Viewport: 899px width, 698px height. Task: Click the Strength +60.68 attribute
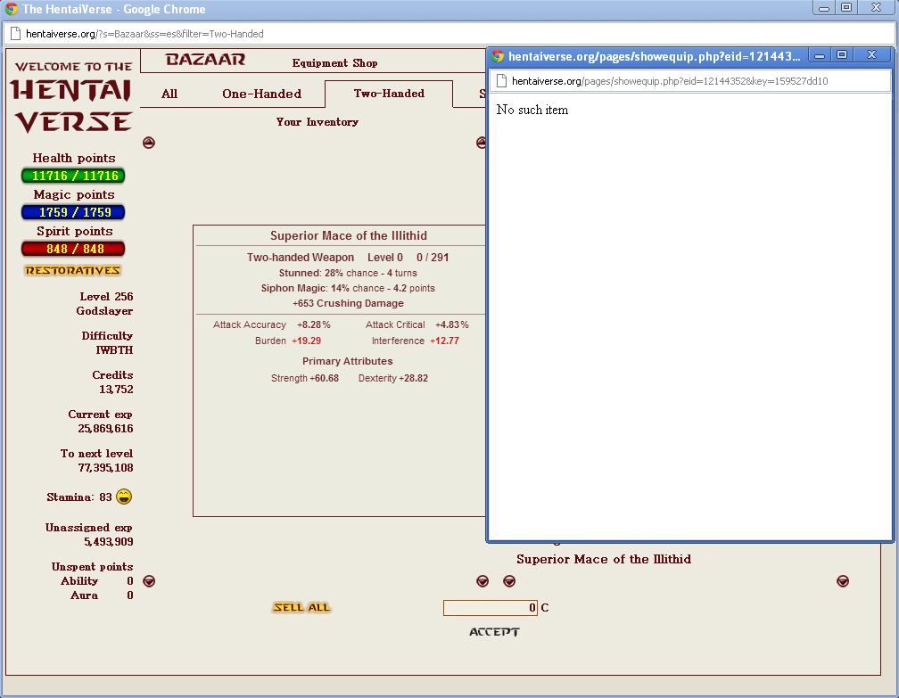tap(305, 378)
